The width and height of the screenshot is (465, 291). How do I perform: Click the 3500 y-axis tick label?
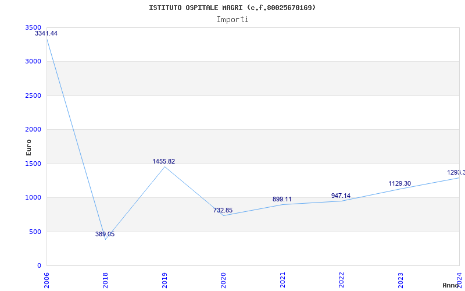pyautogui.click(x=33, y=27)
